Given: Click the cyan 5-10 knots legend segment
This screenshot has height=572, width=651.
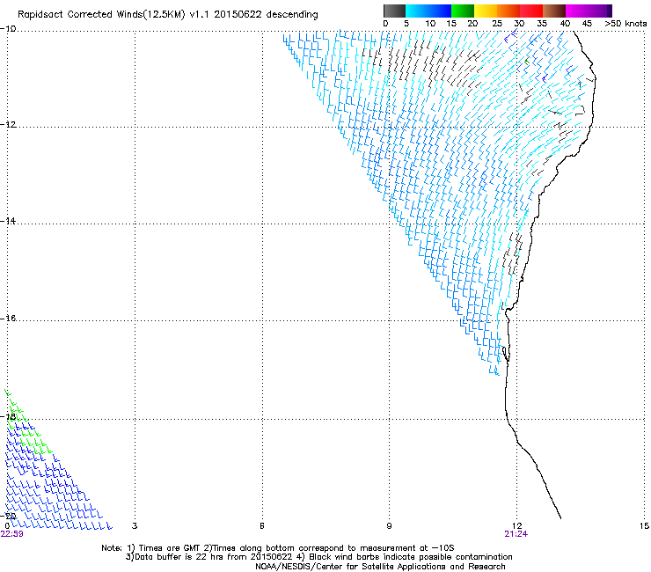Looking at the screenshot, I should click(x=417, y=11).
